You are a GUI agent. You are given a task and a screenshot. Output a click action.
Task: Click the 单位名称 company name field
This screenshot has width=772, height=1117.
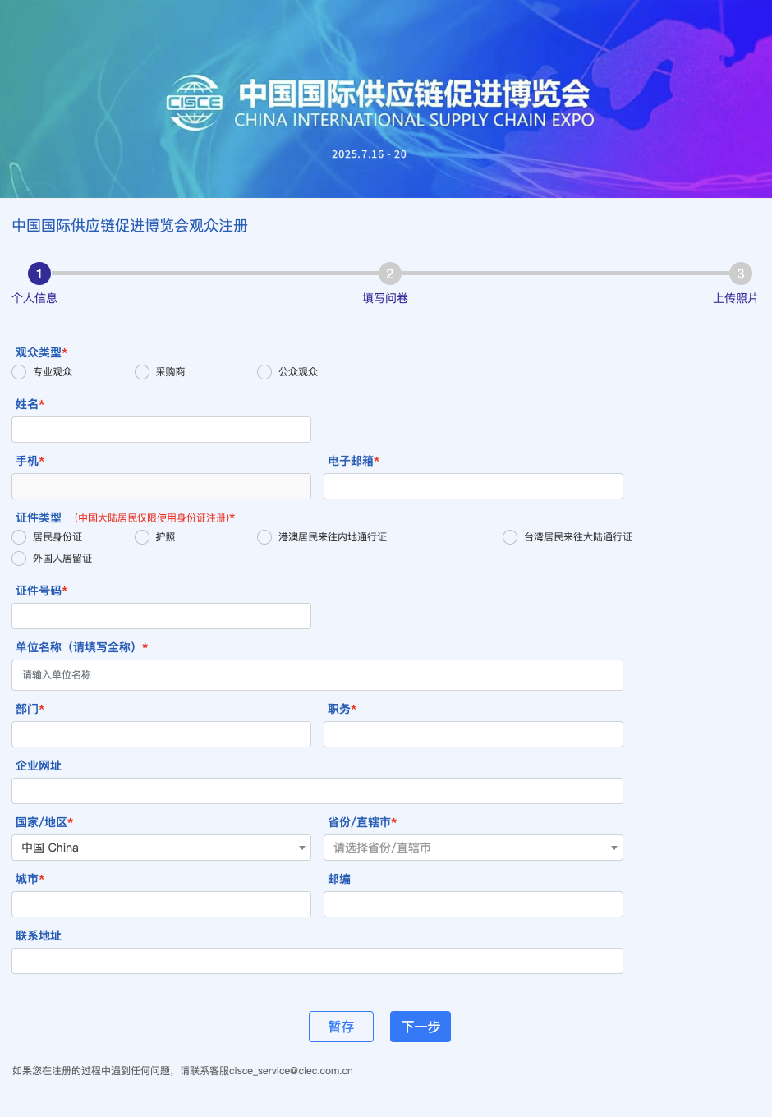(317, 675)
